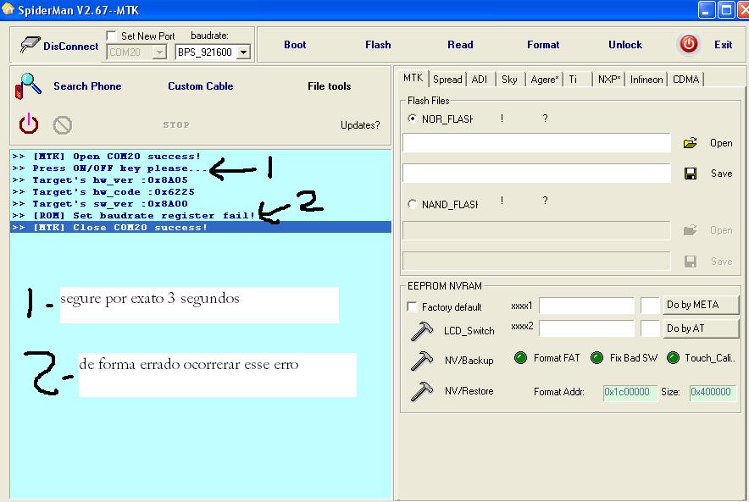The height and width of the screenshot is (502, 749).
Task: Click the Touch_Cali green button
Action: click(673, 357)
